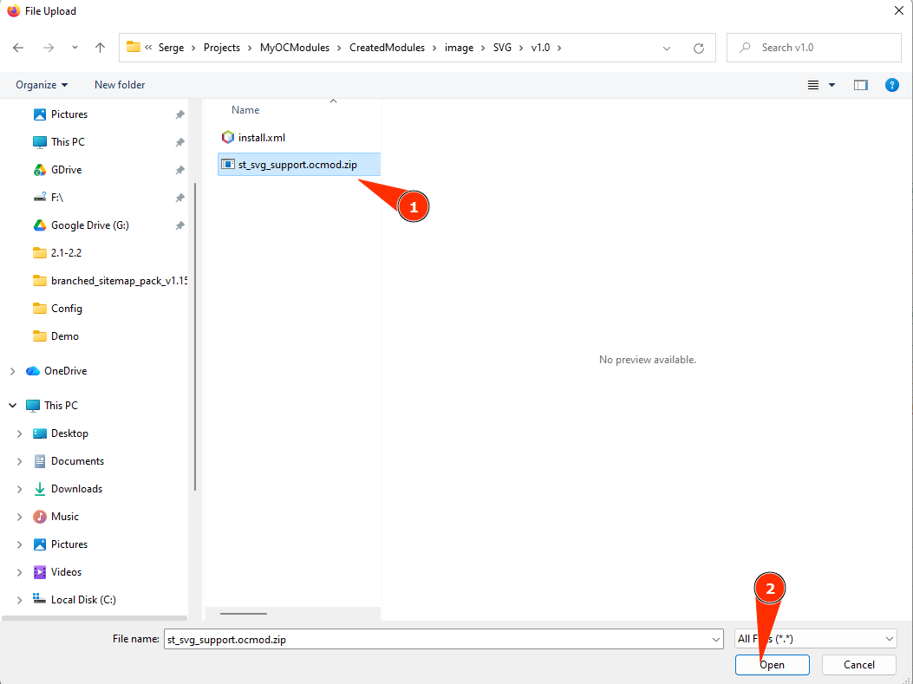
Task: Expand the Pictures node under This PC
Action: (19, 544)
